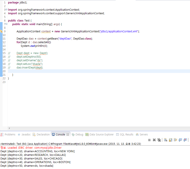Click the red 'Loaded JDBC driver' console line

pyautogui.click(x=31, y=148)
